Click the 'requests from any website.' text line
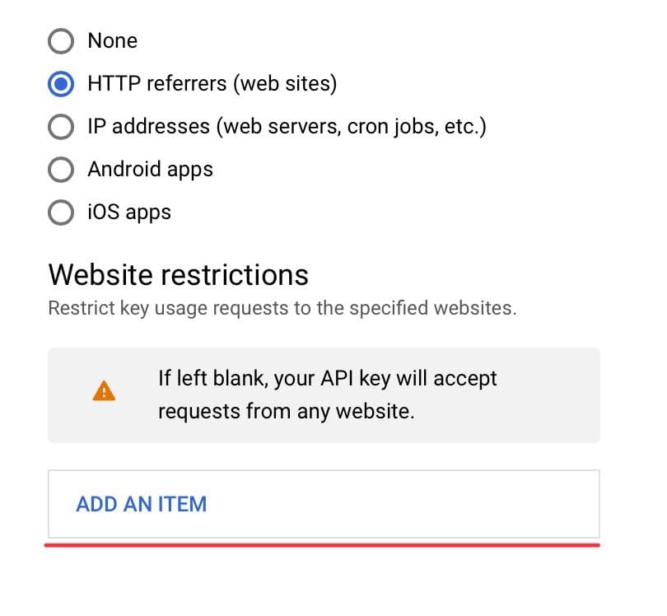The width and height of the screenshot is (667, 616). coord(287,412)
